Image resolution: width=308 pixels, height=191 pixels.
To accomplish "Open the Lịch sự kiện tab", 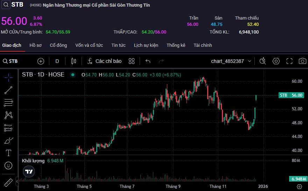I will tap(146, 45).
